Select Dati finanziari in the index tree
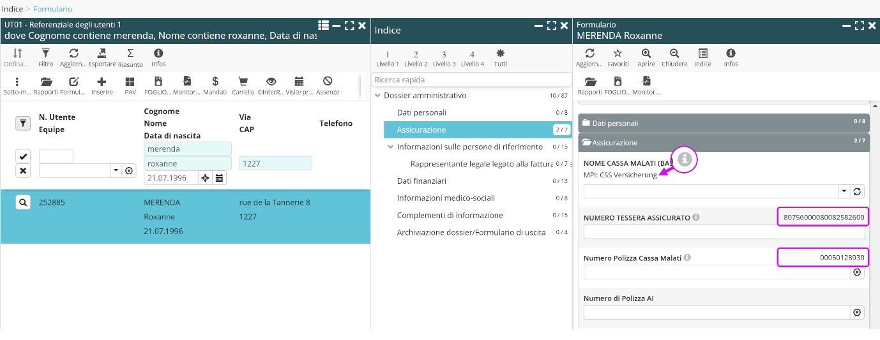Screen dimensions: 880x340 [x=421, y=181]
